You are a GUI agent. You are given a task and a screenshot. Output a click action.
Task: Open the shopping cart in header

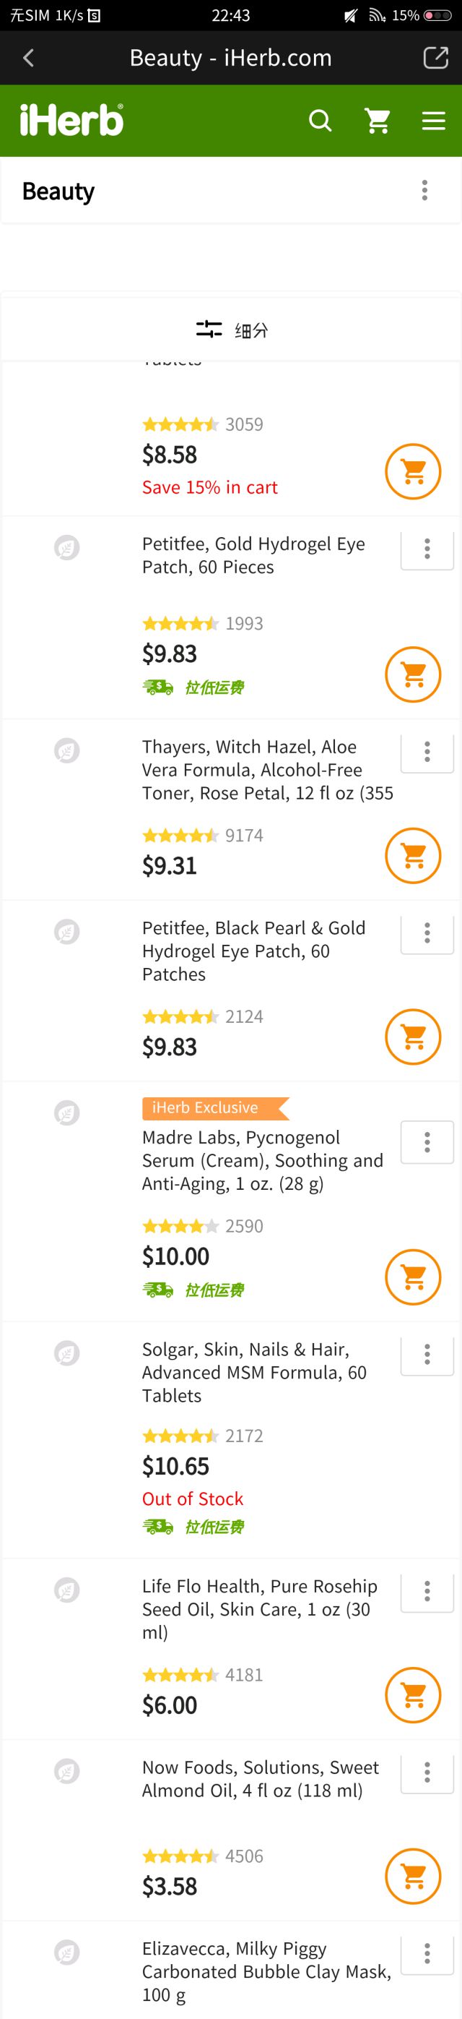pos(378,121)
